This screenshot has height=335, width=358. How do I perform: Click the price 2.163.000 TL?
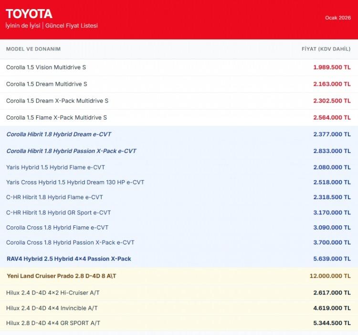coord(332,84)
